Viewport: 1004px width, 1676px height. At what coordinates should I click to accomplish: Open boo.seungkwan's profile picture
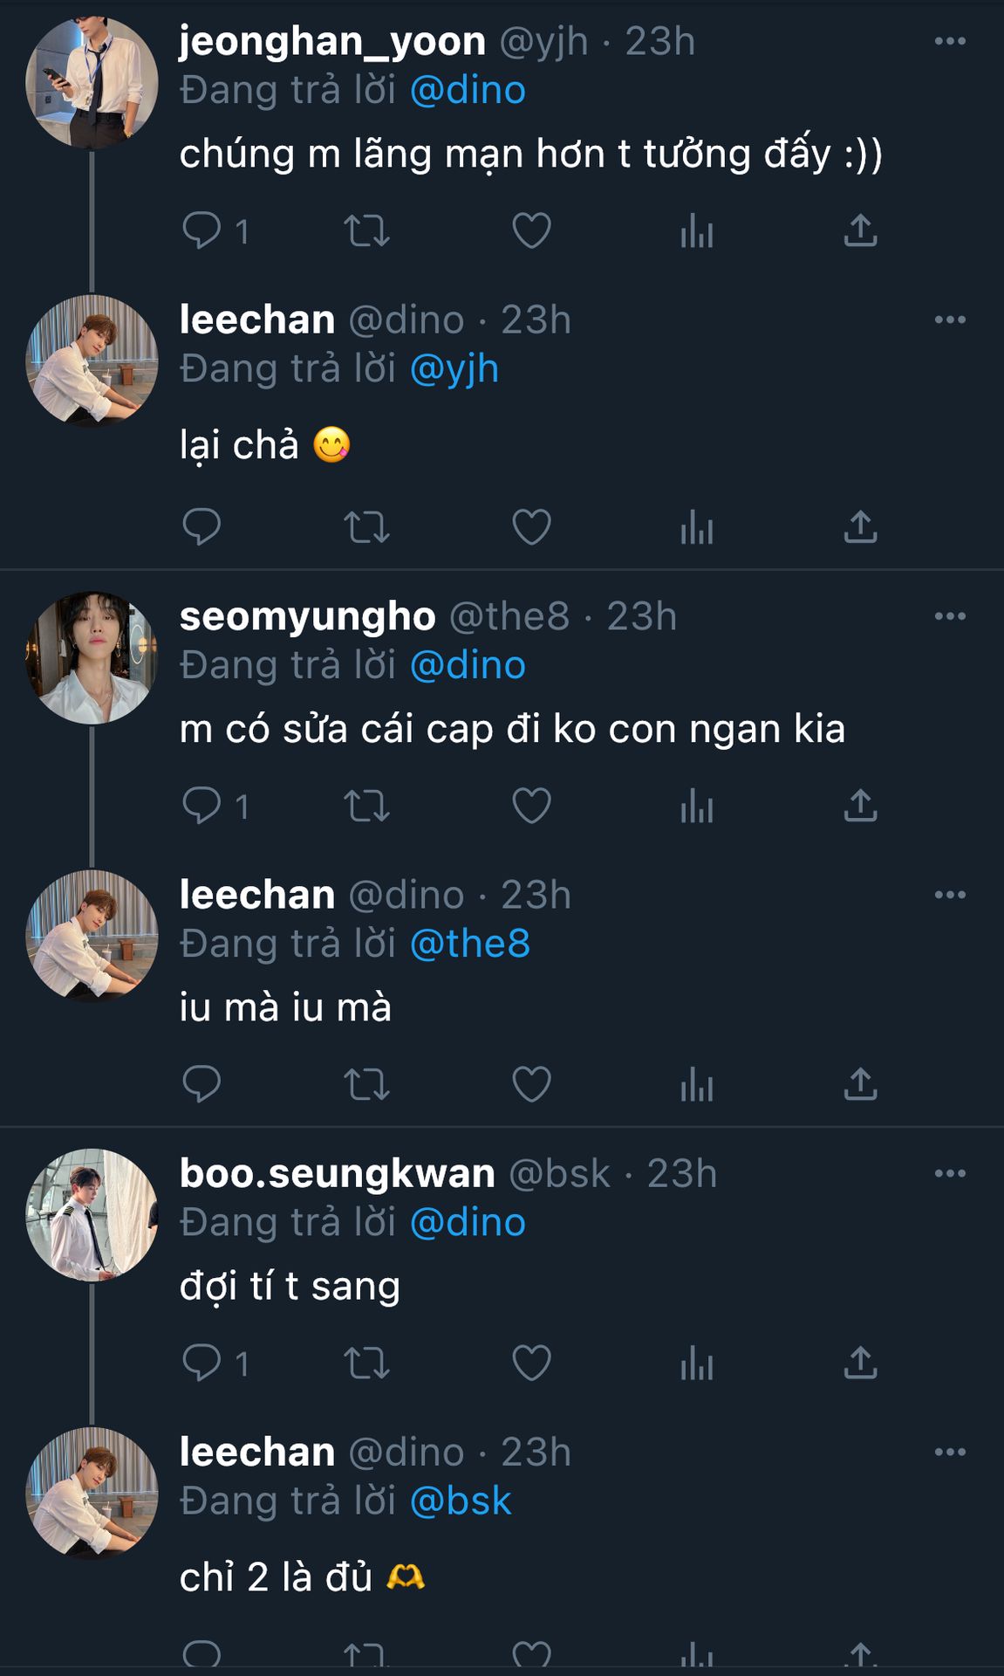click(92, 1215)
